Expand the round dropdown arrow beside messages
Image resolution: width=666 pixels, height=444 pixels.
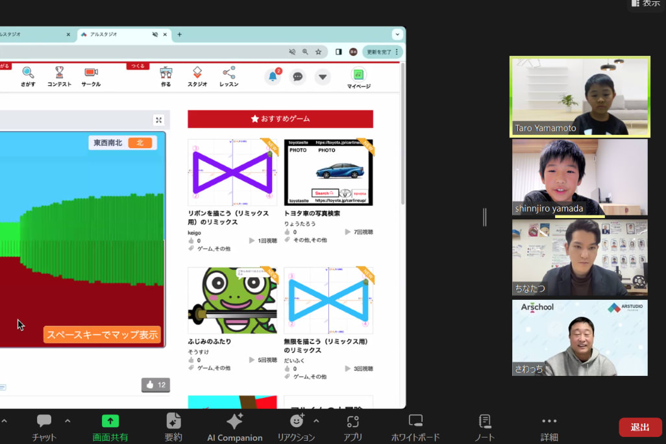pyautogui.click(x=323, y=77)
